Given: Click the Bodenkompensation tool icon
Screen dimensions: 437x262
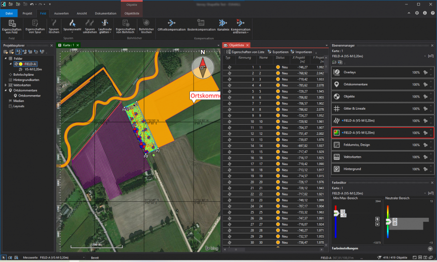Looking at the screenshot, I should [201, 23].
